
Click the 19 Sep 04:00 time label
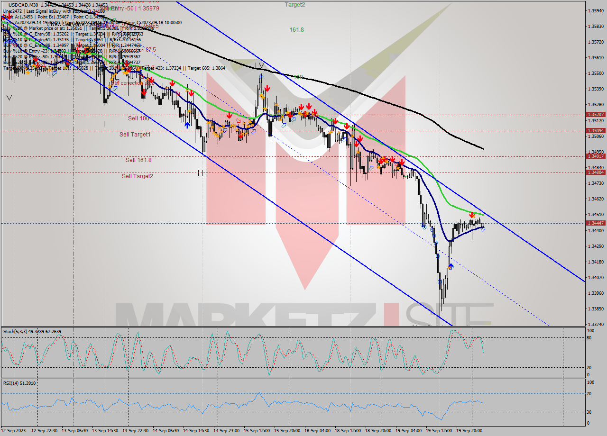pos(409,431)
